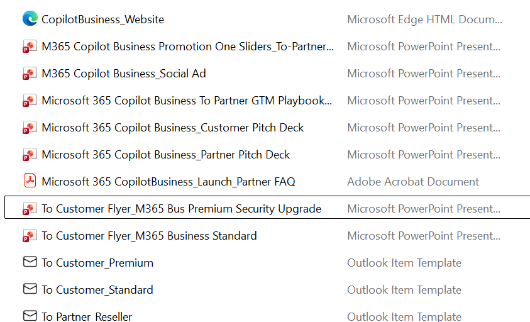Click PowerPoint icon next to Social Ad file
The width and height of the screenshot is (530, 322).
pyautogui.click(x=30, y=74)
